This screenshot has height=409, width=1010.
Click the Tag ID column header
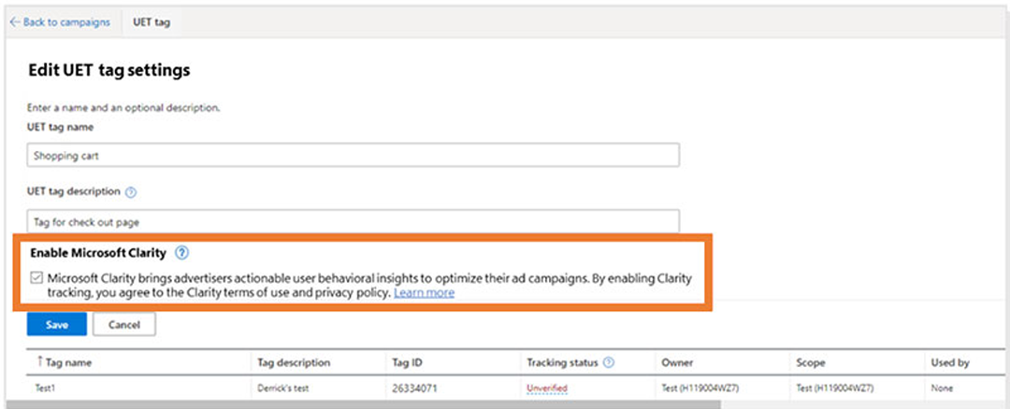pyautogui.click(x=408, y=362)
